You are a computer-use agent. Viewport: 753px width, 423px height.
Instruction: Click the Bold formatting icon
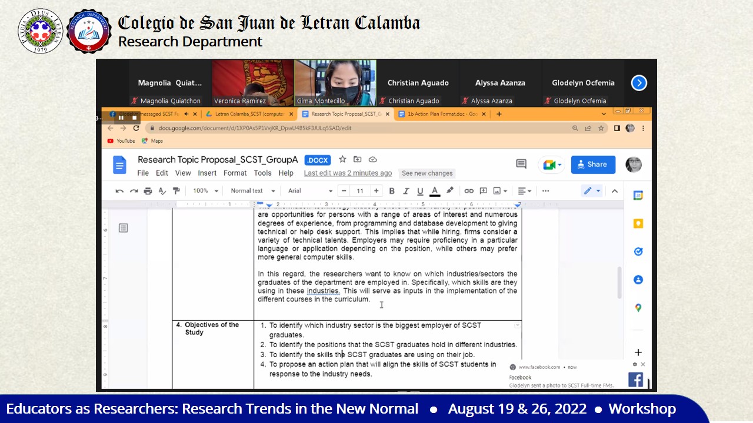(x=392, y=191)
